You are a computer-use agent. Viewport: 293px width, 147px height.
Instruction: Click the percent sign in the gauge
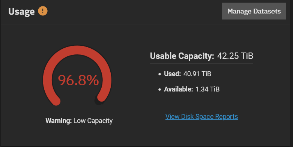click(x=93, y=80)
